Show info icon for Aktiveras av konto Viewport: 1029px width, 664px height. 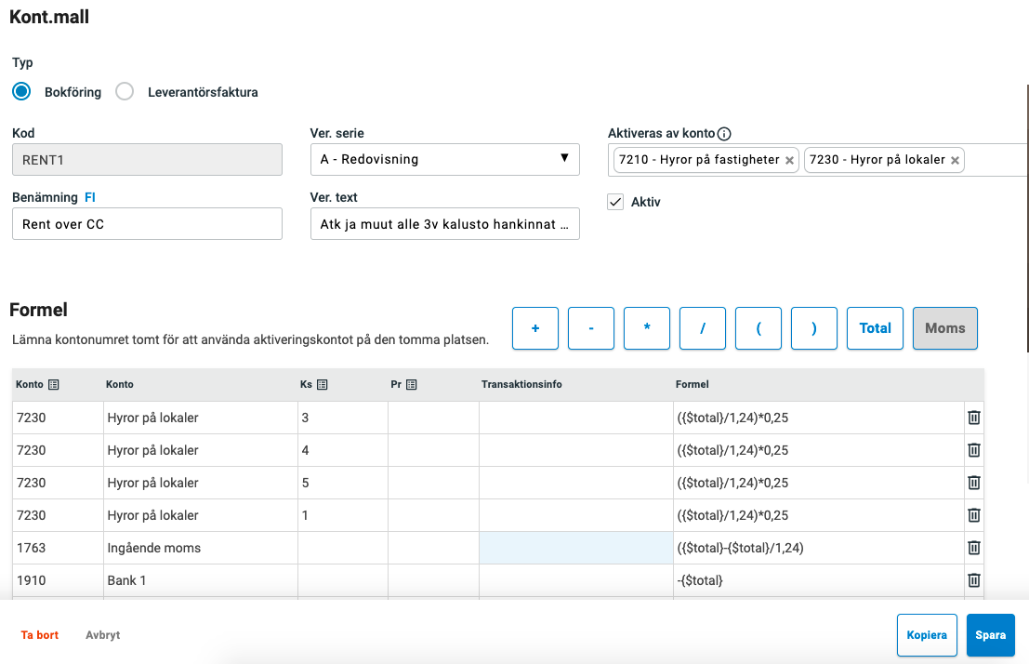pos(724,134)
